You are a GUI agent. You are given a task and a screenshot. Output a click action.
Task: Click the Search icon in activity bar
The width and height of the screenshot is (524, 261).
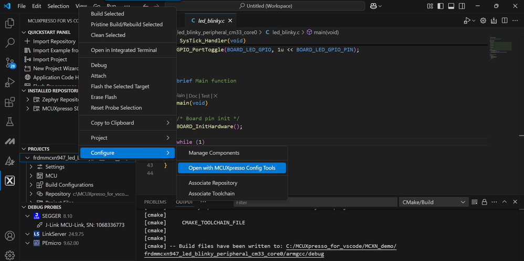pyautogui.click(x=9, y=43)
